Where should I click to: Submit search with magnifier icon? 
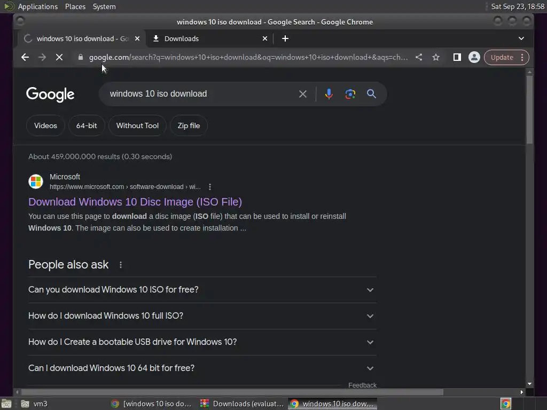click(372, 94)
